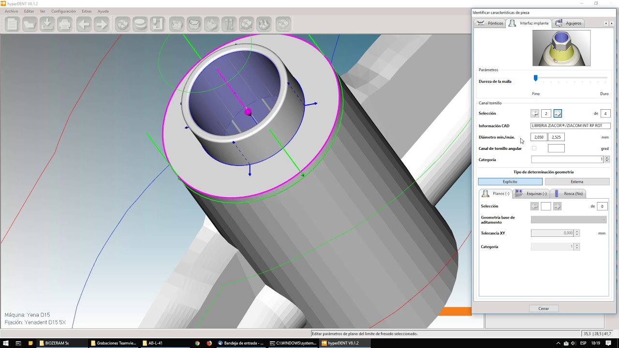Click the cmd icon beside the Start button
Viewport: 619px width, 348px height.
[x=18, y=343]
